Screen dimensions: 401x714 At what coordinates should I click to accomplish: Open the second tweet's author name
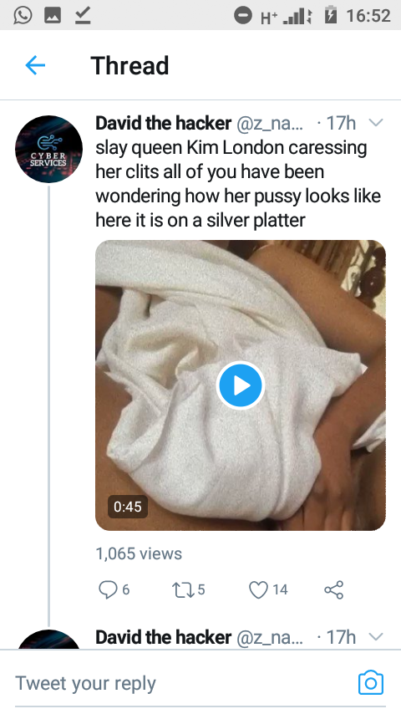coord(164,636)
